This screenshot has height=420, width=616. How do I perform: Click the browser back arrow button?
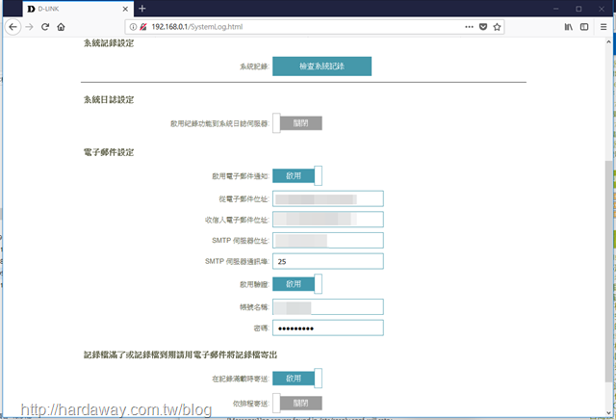13,26
